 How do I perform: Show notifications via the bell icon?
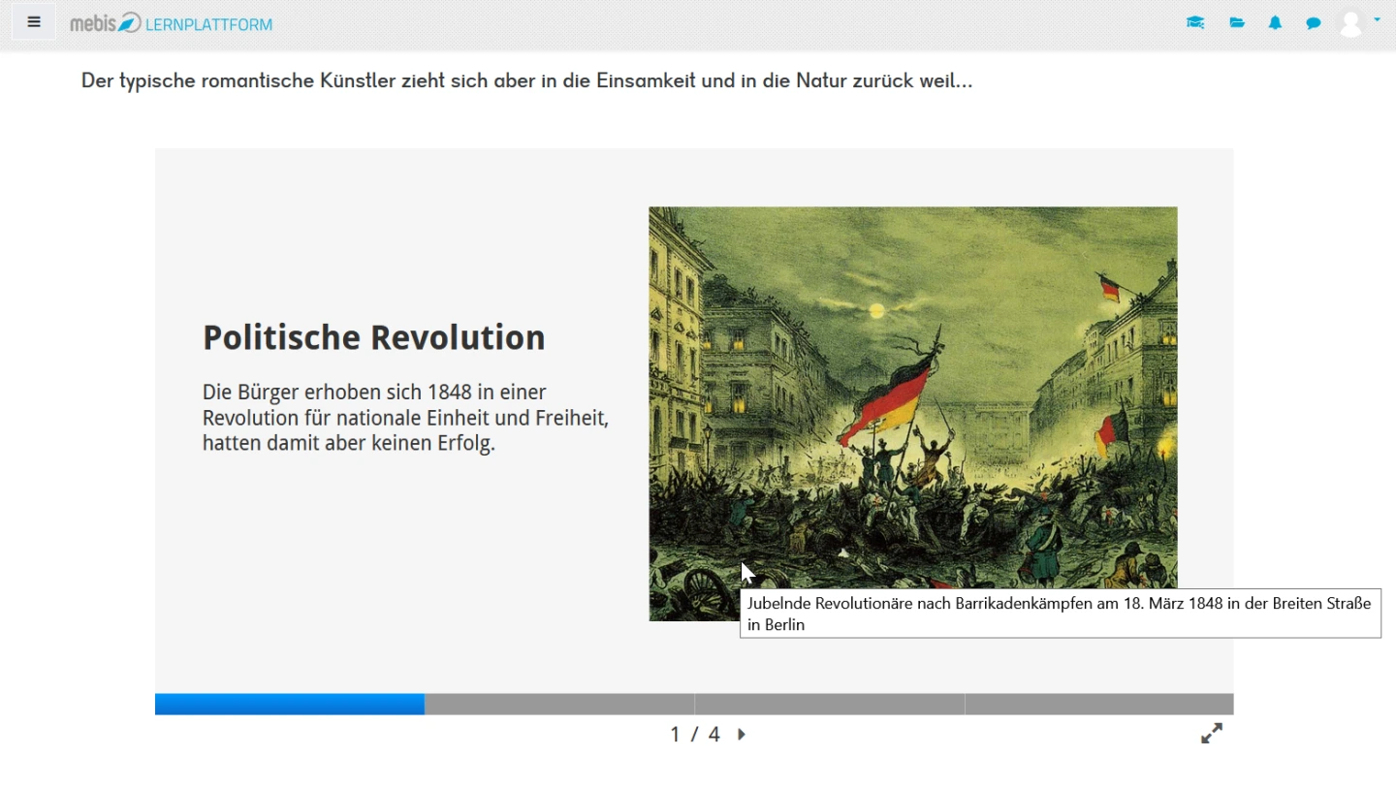pos(1275,23)
